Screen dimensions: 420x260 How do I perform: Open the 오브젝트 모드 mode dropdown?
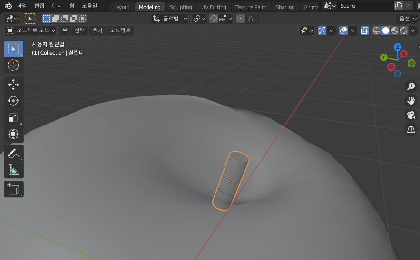click(x=30, y=30)
